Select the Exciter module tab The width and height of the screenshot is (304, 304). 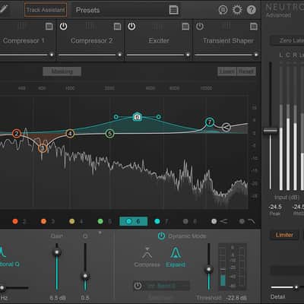point(159,40)
